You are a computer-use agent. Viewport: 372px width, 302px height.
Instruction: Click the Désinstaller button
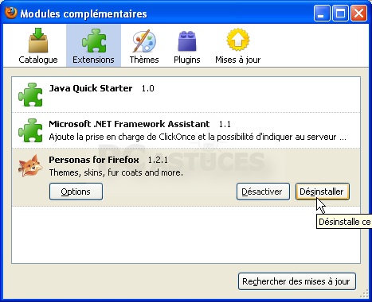(x=323, y=192)
